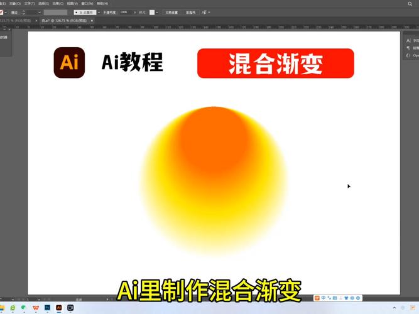Expand the graphic style swatch dropdown
Screen dimensions: 419x314
(x=158, y=12)
